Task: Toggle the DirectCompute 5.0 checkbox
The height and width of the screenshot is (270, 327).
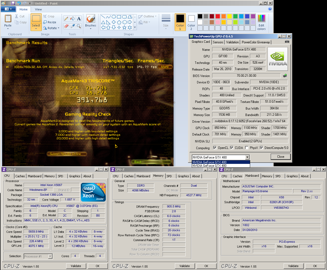Action: click(x=261, y=148)
